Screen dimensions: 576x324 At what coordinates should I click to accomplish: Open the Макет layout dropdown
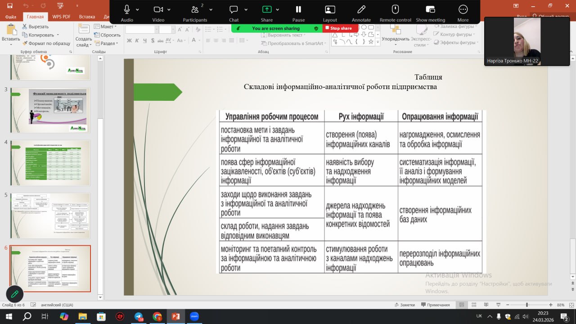click(106, 27)
